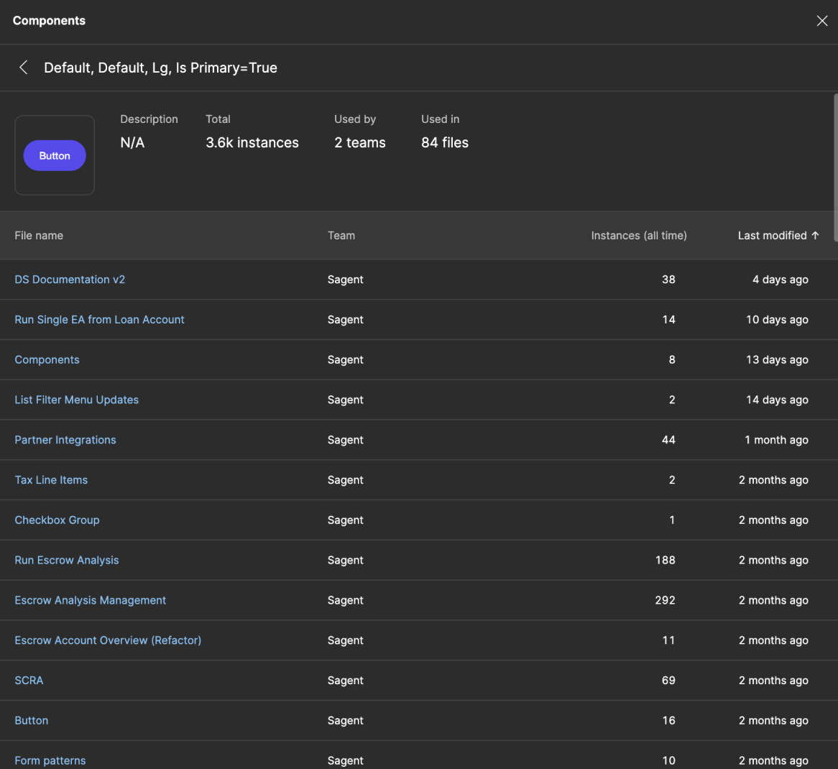Open the Components file link

point(47,360)
